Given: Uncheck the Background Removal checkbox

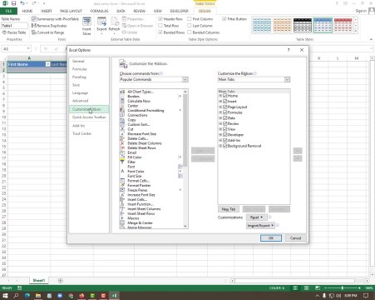Looking at the screenshot, I should (225, 146).
